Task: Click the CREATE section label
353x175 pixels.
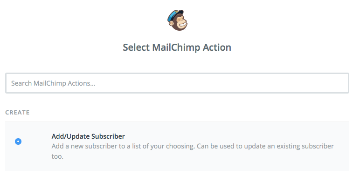Action: (x=17, y=112)
